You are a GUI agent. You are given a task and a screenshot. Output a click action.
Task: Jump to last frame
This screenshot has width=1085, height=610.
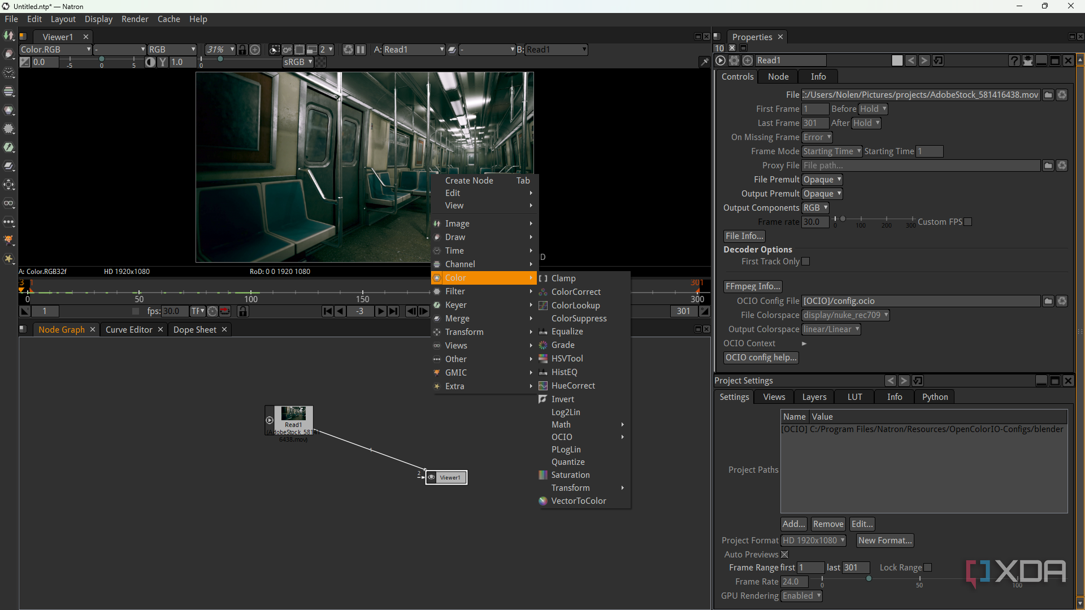click(393, 311)
